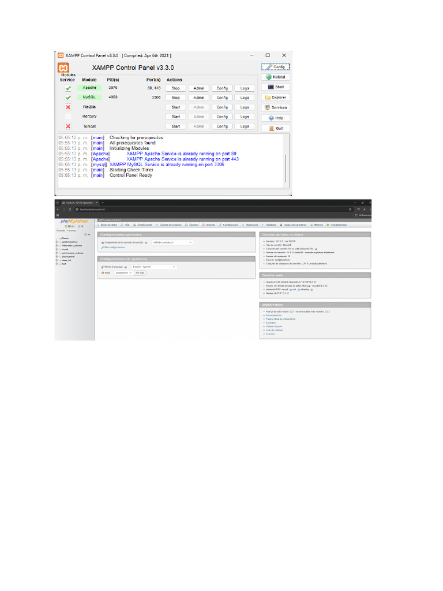Stop the Apache module
This screenshot has height=591, width=443.
[175, 88]
